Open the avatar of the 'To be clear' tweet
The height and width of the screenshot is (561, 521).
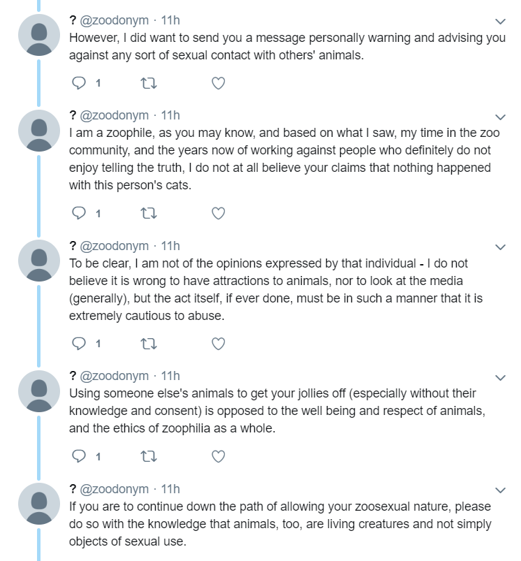(x=39, y=261)
